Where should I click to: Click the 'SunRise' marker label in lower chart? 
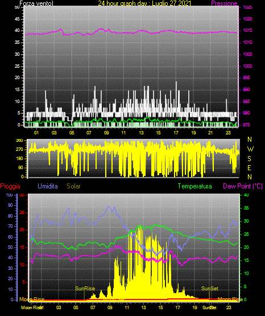[x=85, y=289]
